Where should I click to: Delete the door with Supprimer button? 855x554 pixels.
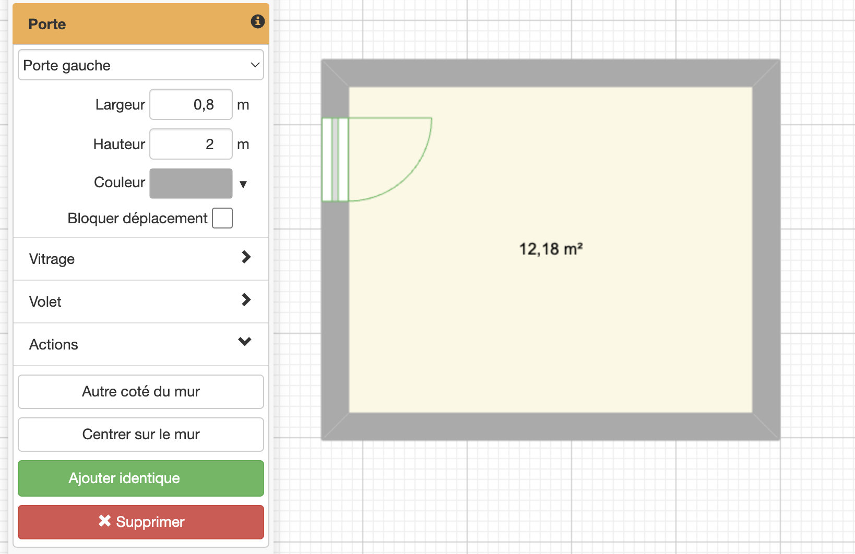coord(141,522)
